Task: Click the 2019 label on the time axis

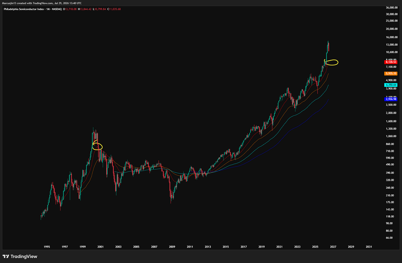Action: click(261, 247)
